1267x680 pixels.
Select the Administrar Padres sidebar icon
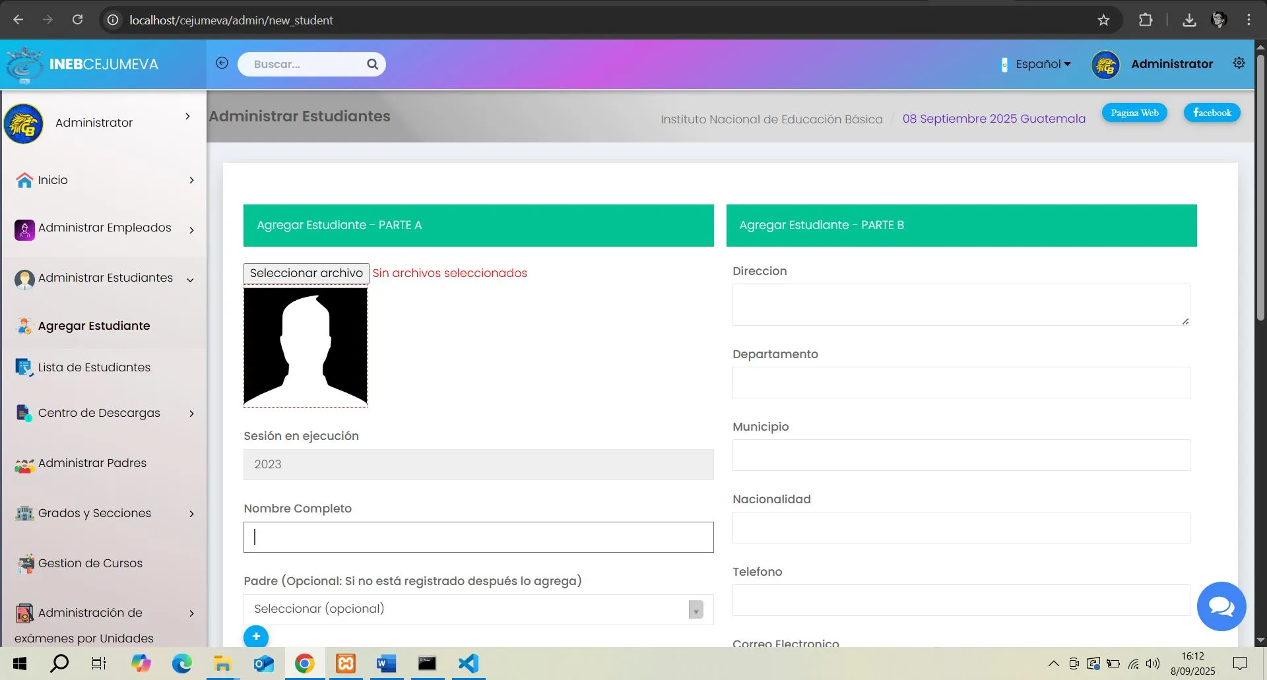pos(24,465)
